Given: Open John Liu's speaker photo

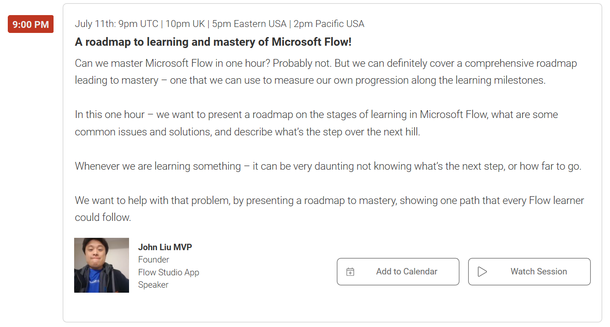Looking at the screenshot, I should (x=102, y=265).
